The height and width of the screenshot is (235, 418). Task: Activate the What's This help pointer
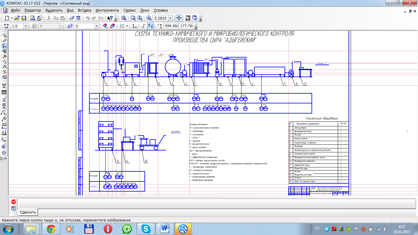click(x=110, y=18)
